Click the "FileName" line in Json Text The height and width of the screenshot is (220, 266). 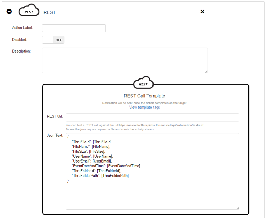click(x=91, y=146)
